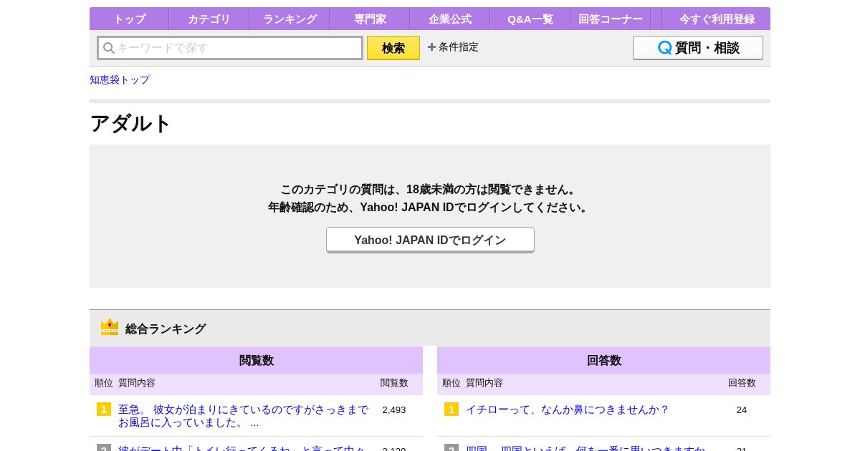Select the 総合ランキング heading text

[x=166, y=329]
